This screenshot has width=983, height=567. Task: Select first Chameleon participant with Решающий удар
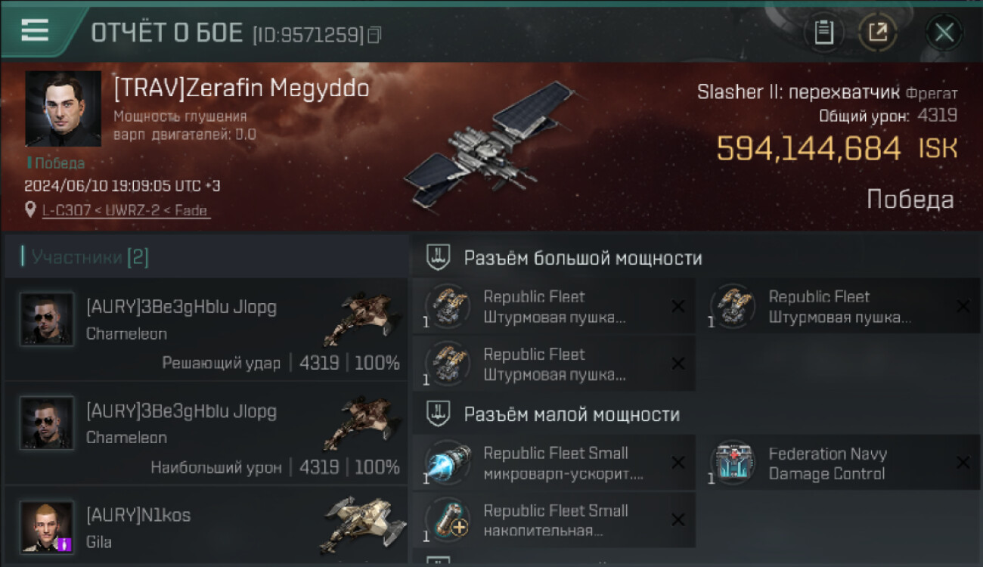click(x=206, y=329)
